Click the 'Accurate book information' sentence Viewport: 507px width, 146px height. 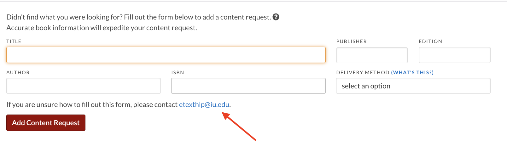[102, 28]
